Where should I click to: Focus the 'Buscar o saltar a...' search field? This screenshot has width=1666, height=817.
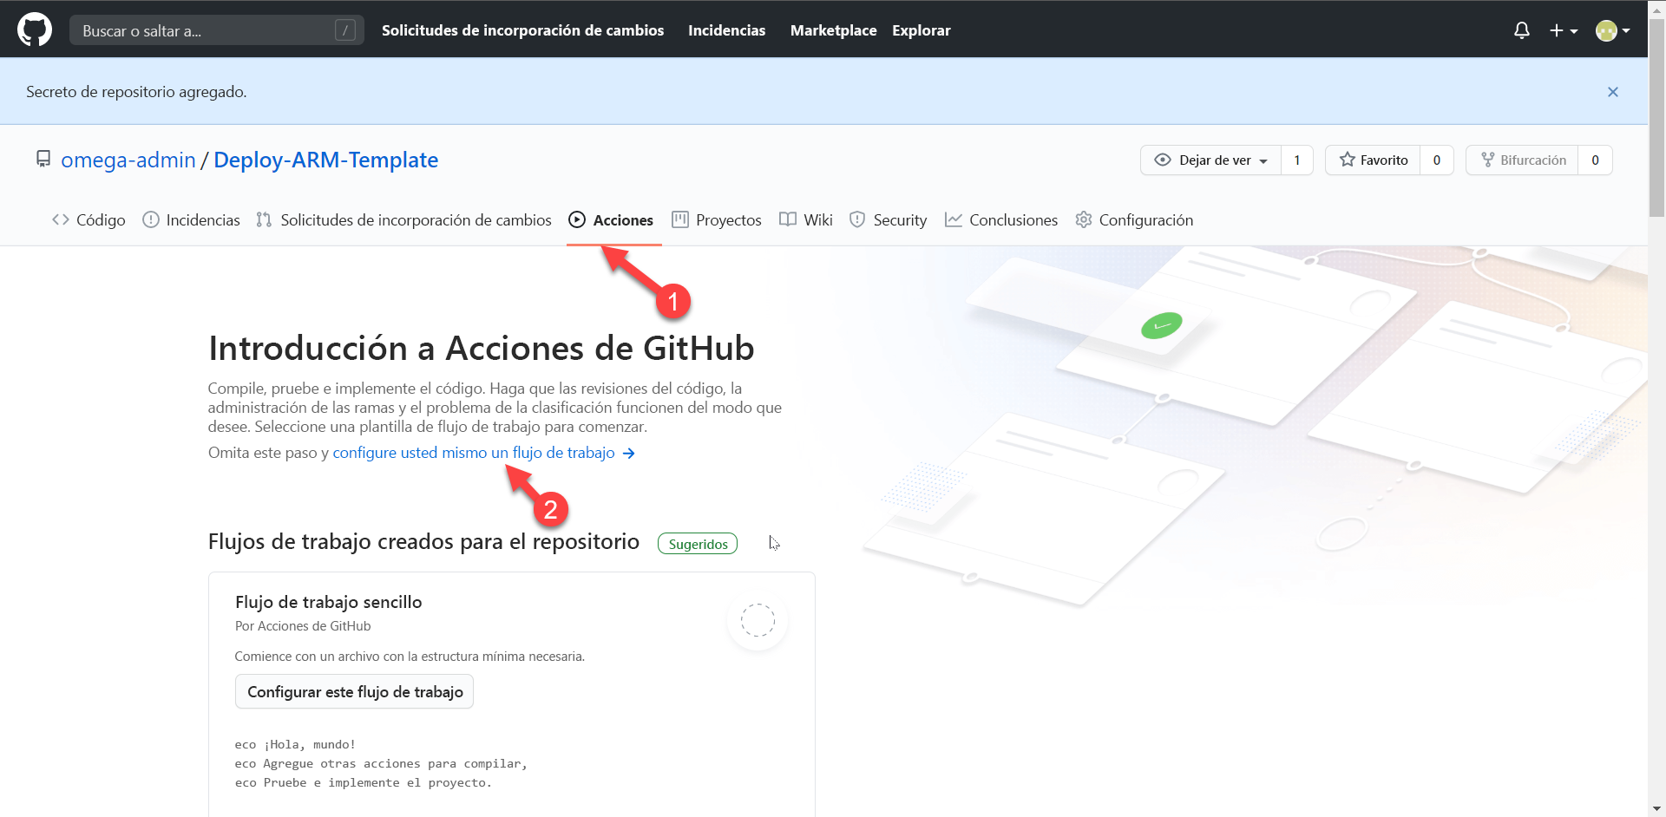pyautogui.click(x=217, y=30)
